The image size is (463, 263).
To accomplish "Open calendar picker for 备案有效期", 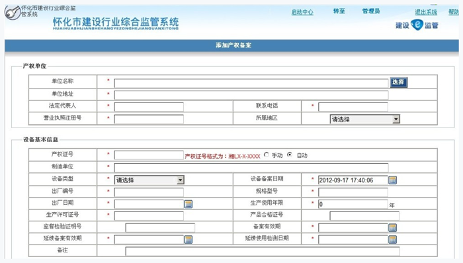I will point(392,227).
